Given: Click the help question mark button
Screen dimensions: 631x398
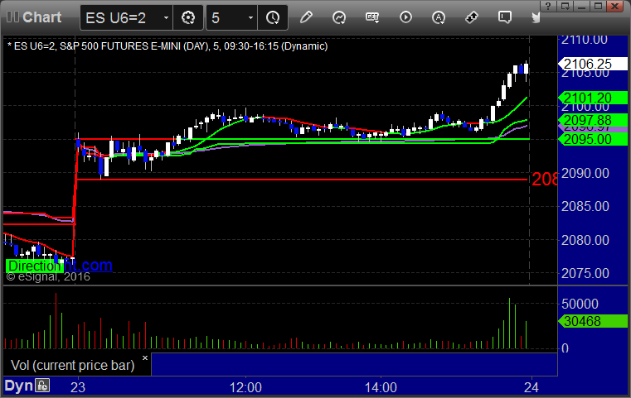Looking at the screenshot, I should (548, 6).
